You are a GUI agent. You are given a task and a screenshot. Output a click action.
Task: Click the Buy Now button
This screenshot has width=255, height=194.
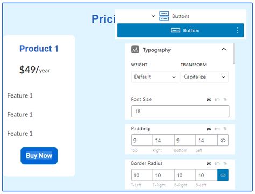[x=39, y=156]
